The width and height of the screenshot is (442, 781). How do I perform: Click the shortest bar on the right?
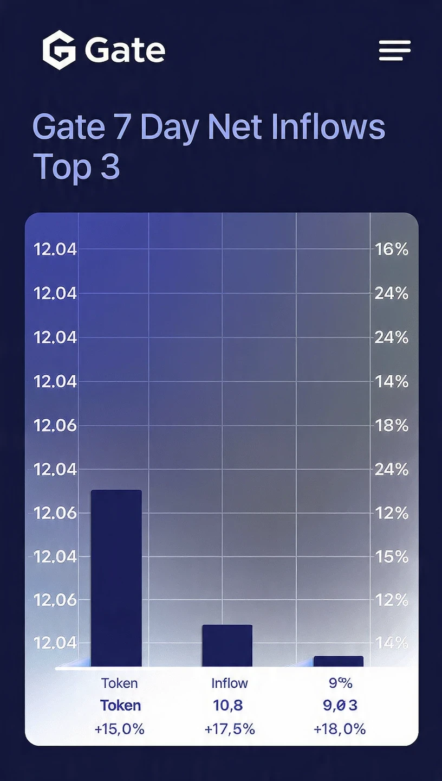(x=339, y=661)
